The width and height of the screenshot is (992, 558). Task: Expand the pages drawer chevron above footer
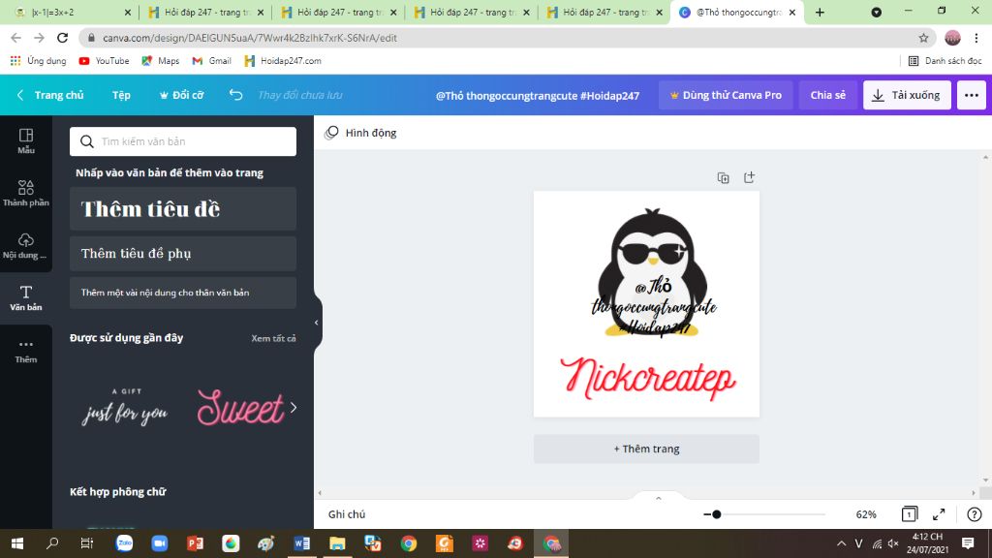point(659,499)
